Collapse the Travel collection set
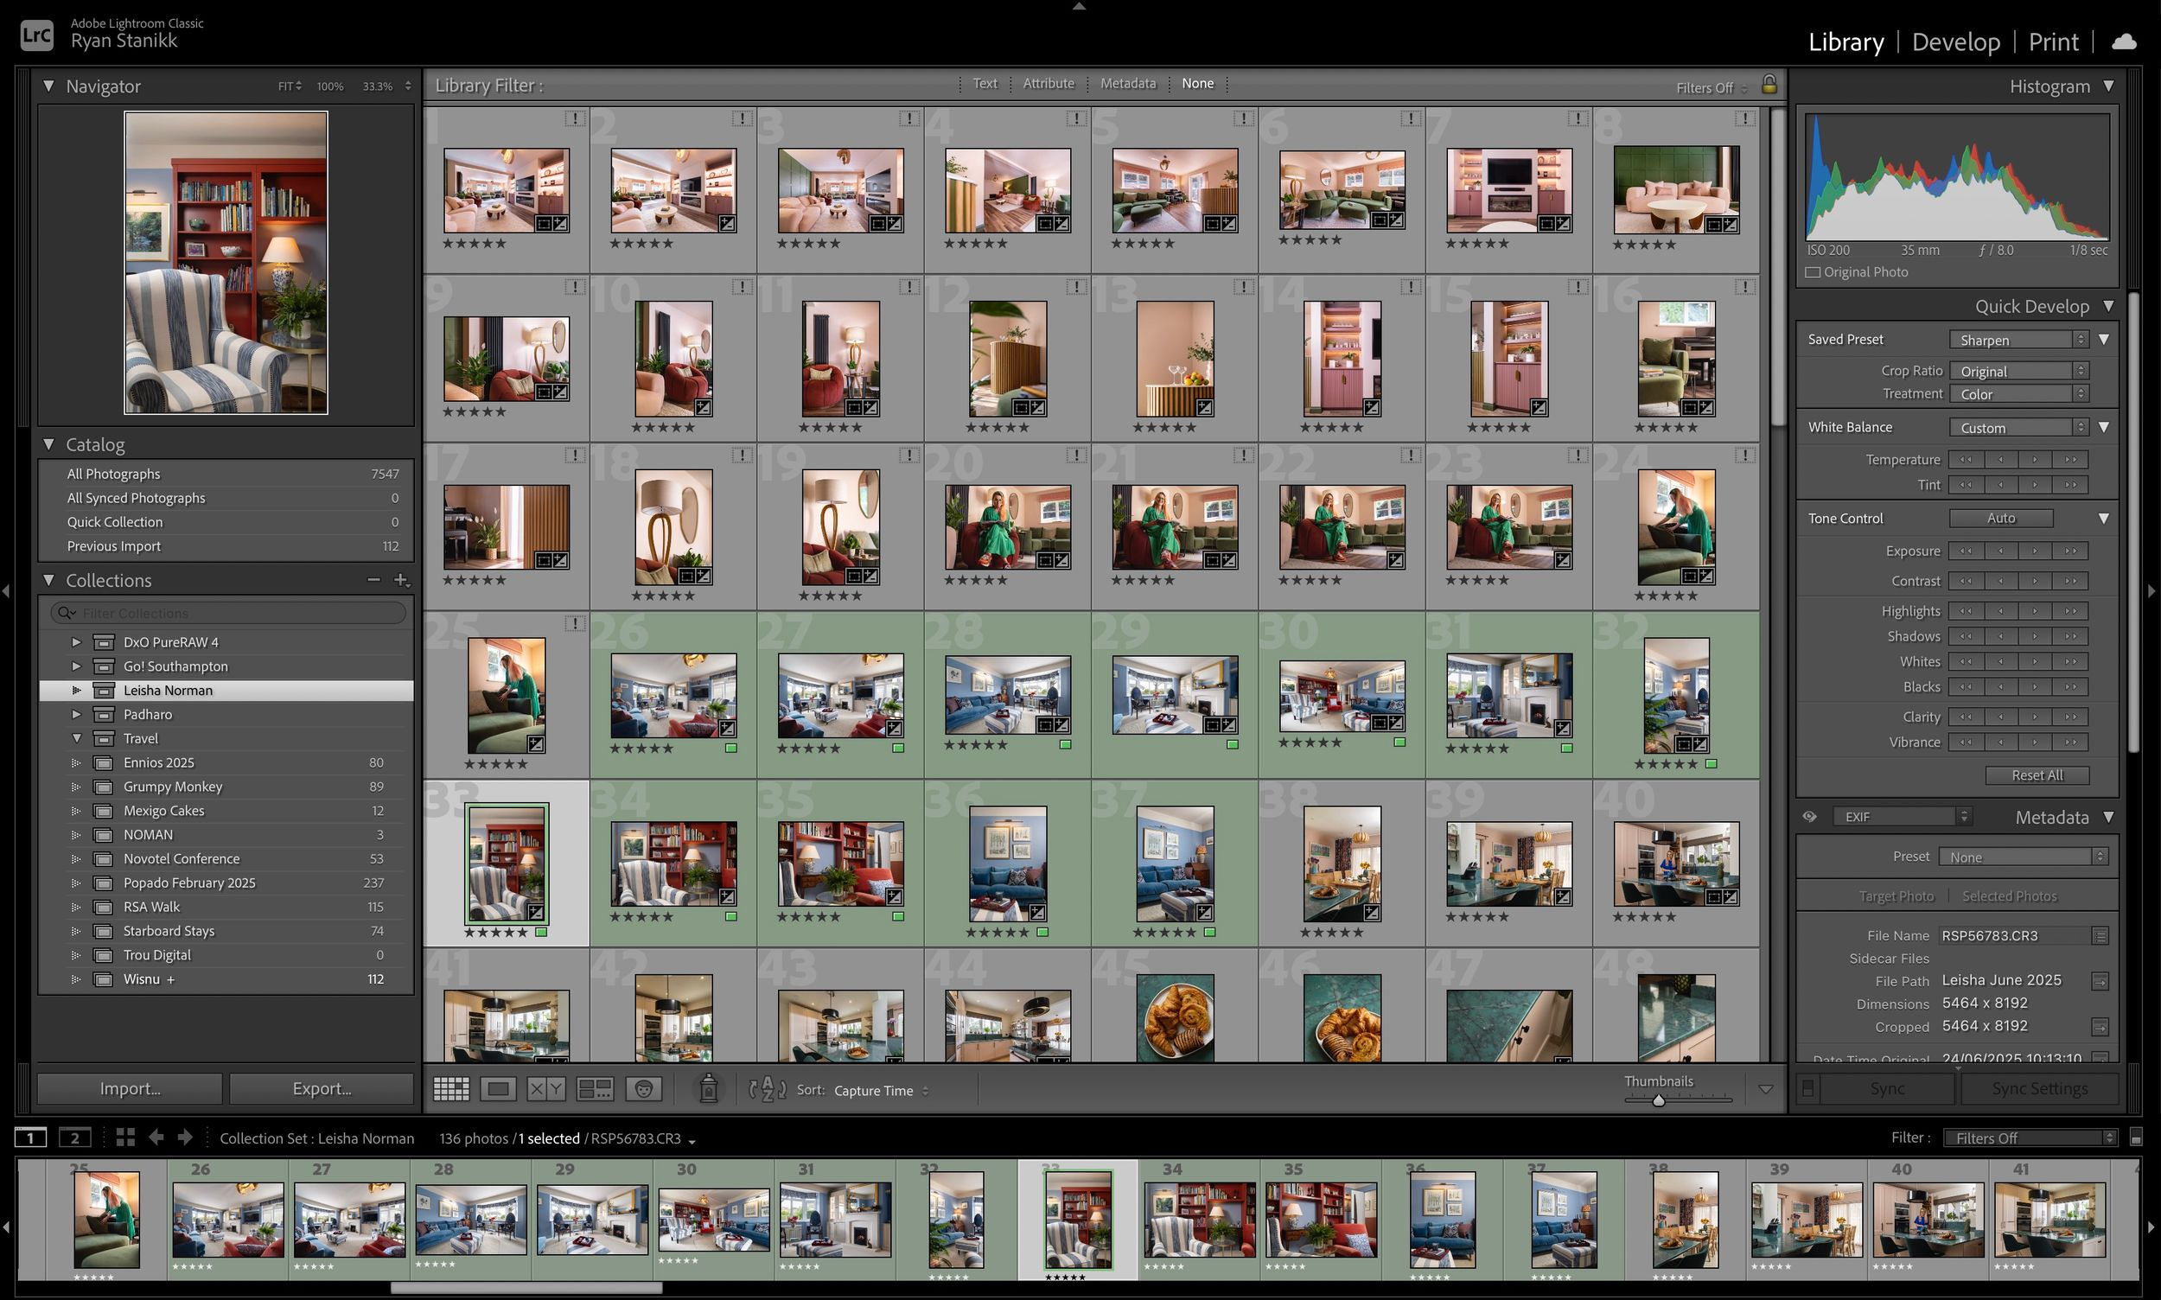Viewport: 2161px width, 1300px height. (x=76, y=738)
